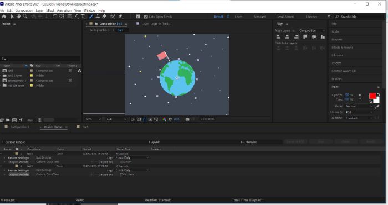Viewport: 388px width, 205px height.
Task: Select the Brush tool
Action: click(91, 17)
